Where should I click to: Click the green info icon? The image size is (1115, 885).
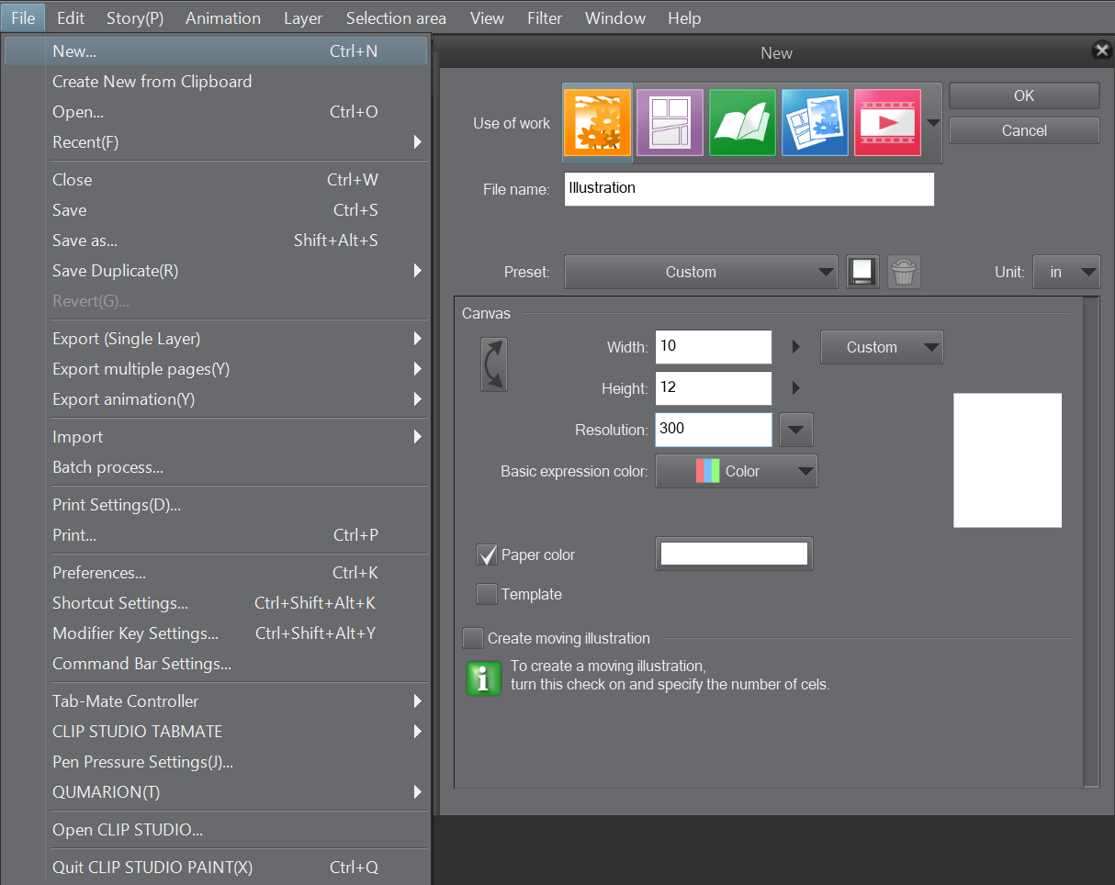[484, 678]
